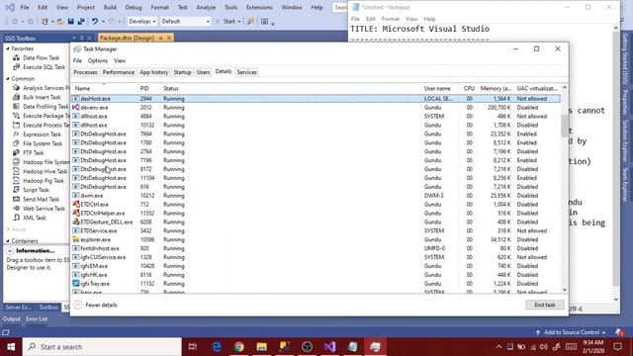Viewport: 633px width, 356px height.
Task: Open the Options menu in Task Manager
Action: pos(98,60)
